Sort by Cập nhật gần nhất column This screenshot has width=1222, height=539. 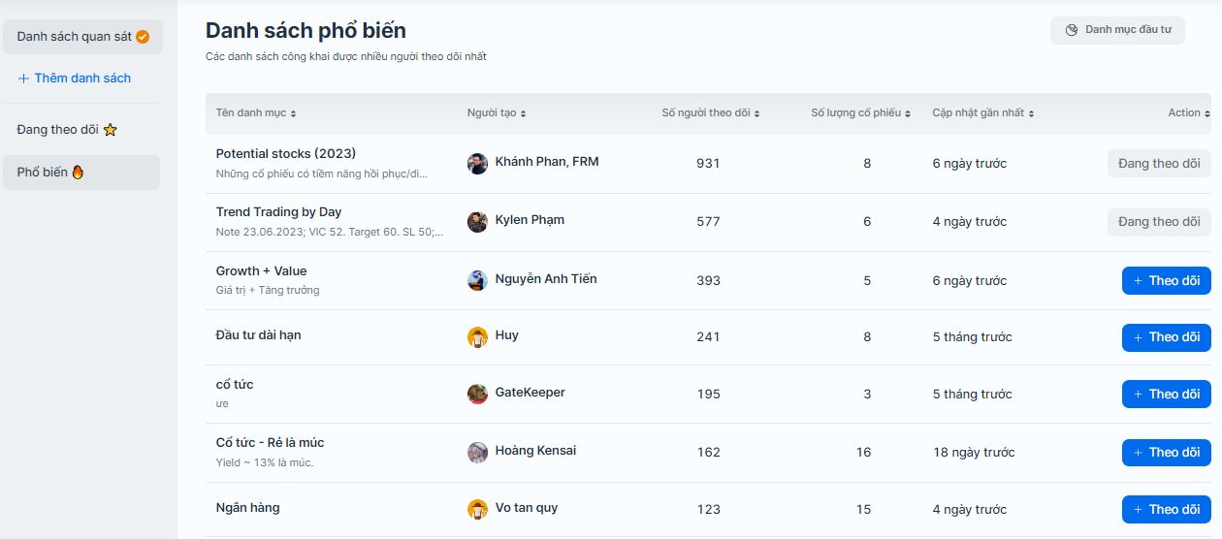(x=983, y=113)
